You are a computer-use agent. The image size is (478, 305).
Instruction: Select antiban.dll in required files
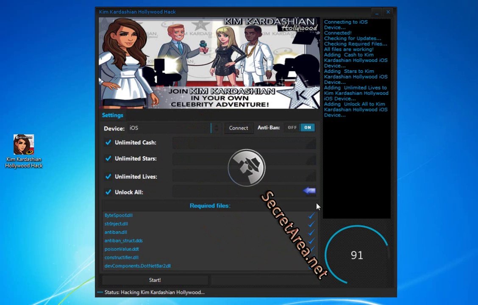116,232
